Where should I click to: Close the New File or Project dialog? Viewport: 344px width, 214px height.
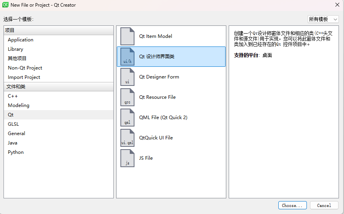pyautogui.click(x=337, y=5)
